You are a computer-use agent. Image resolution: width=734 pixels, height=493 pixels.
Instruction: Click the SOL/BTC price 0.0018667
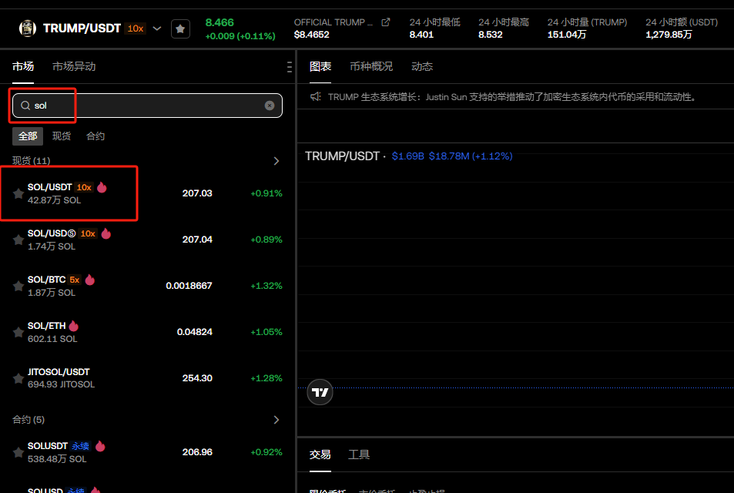[189, 286]
